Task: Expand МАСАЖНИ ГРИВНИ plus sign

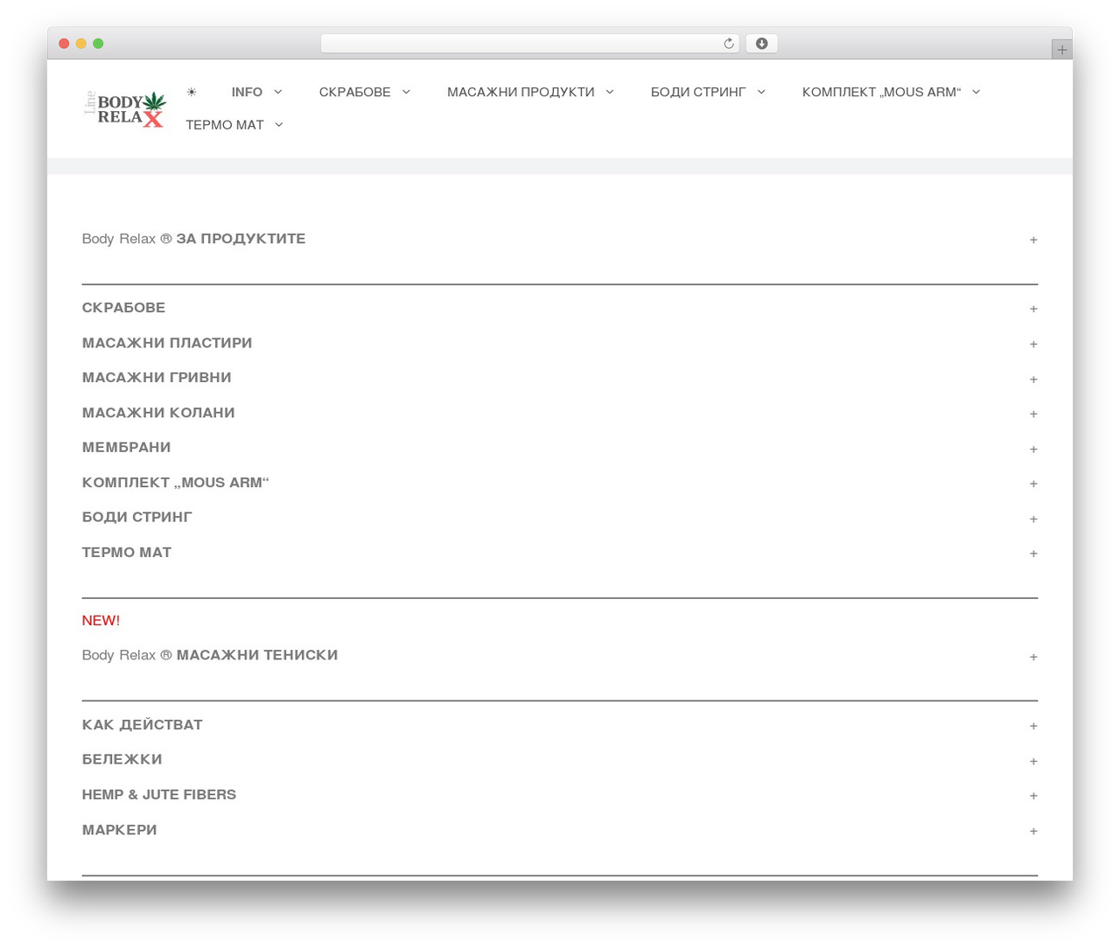Action: click(1033, 379)
